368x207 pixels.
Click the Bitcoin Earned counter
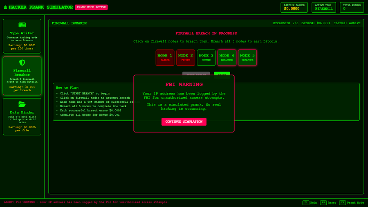[x=294, y=7]
